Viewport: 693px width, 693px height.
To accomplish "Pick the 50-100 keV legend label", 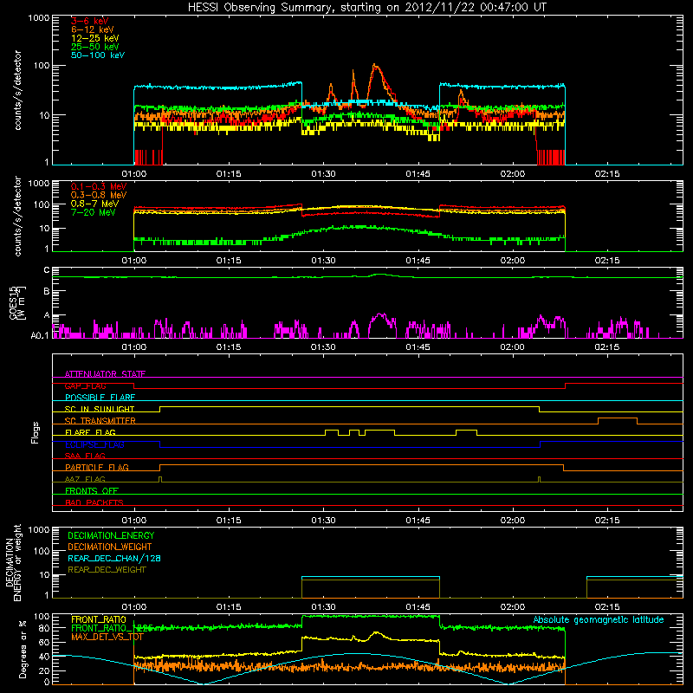I will pos(98,55).
